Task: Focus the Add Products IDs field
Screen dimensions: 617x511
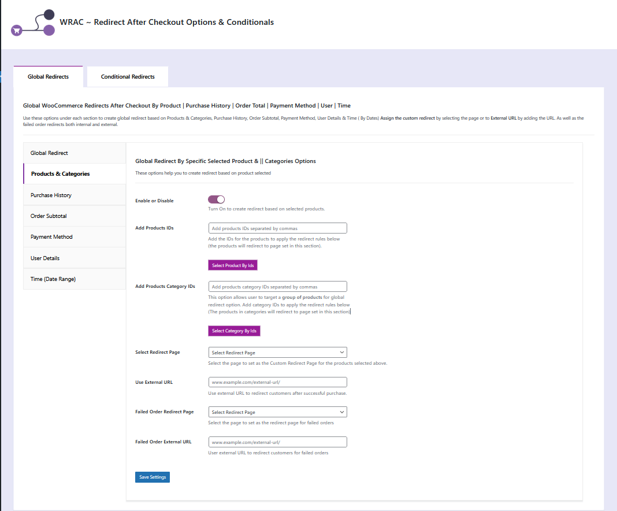Action: click(x=277, y=228)
